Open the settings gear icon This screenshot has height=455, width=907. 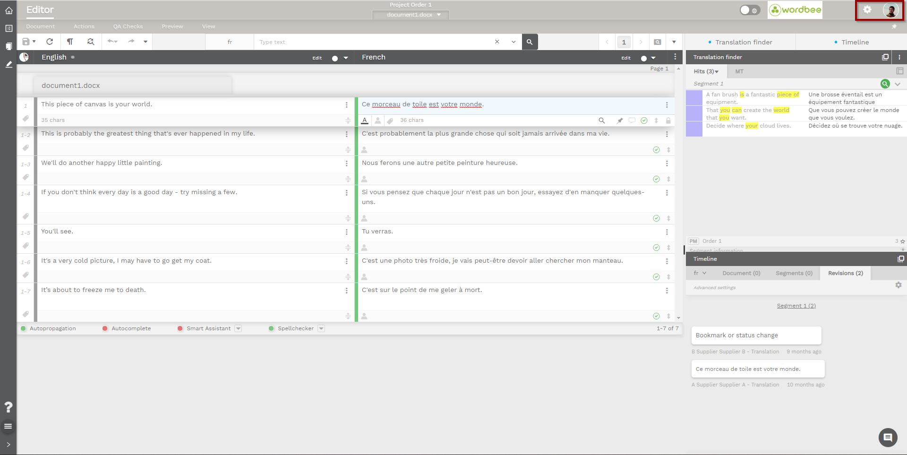point(867,10)
